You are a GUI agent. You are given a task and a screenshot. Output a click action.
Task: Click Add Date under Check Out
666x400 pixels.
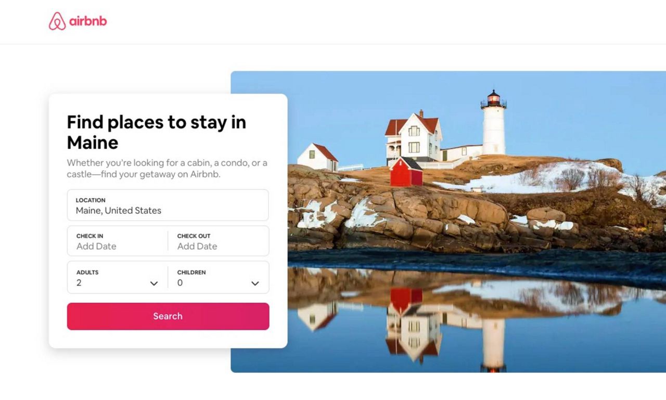tap(197, 247)
